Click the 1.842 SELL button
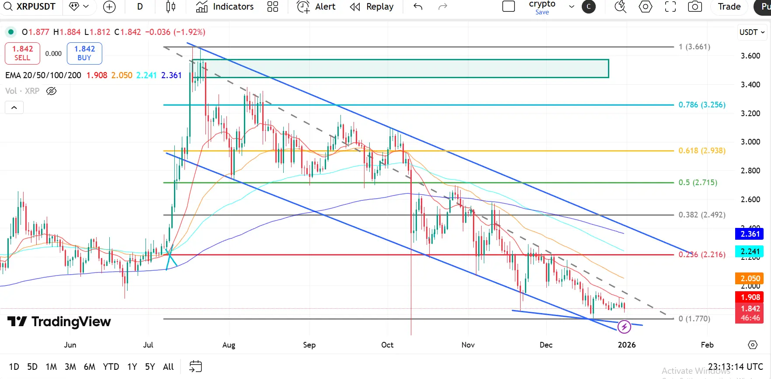The height and width of the screenshot is (379, 771). (x=22, y=53)
